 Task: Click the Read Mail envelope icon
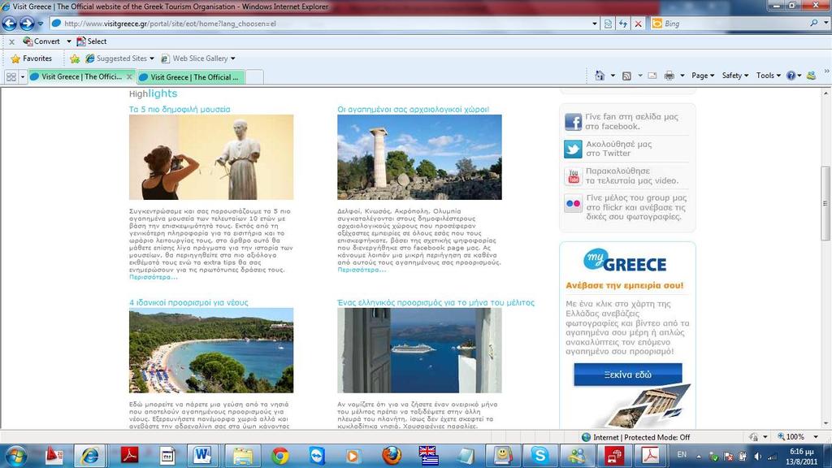pos(652,76)
